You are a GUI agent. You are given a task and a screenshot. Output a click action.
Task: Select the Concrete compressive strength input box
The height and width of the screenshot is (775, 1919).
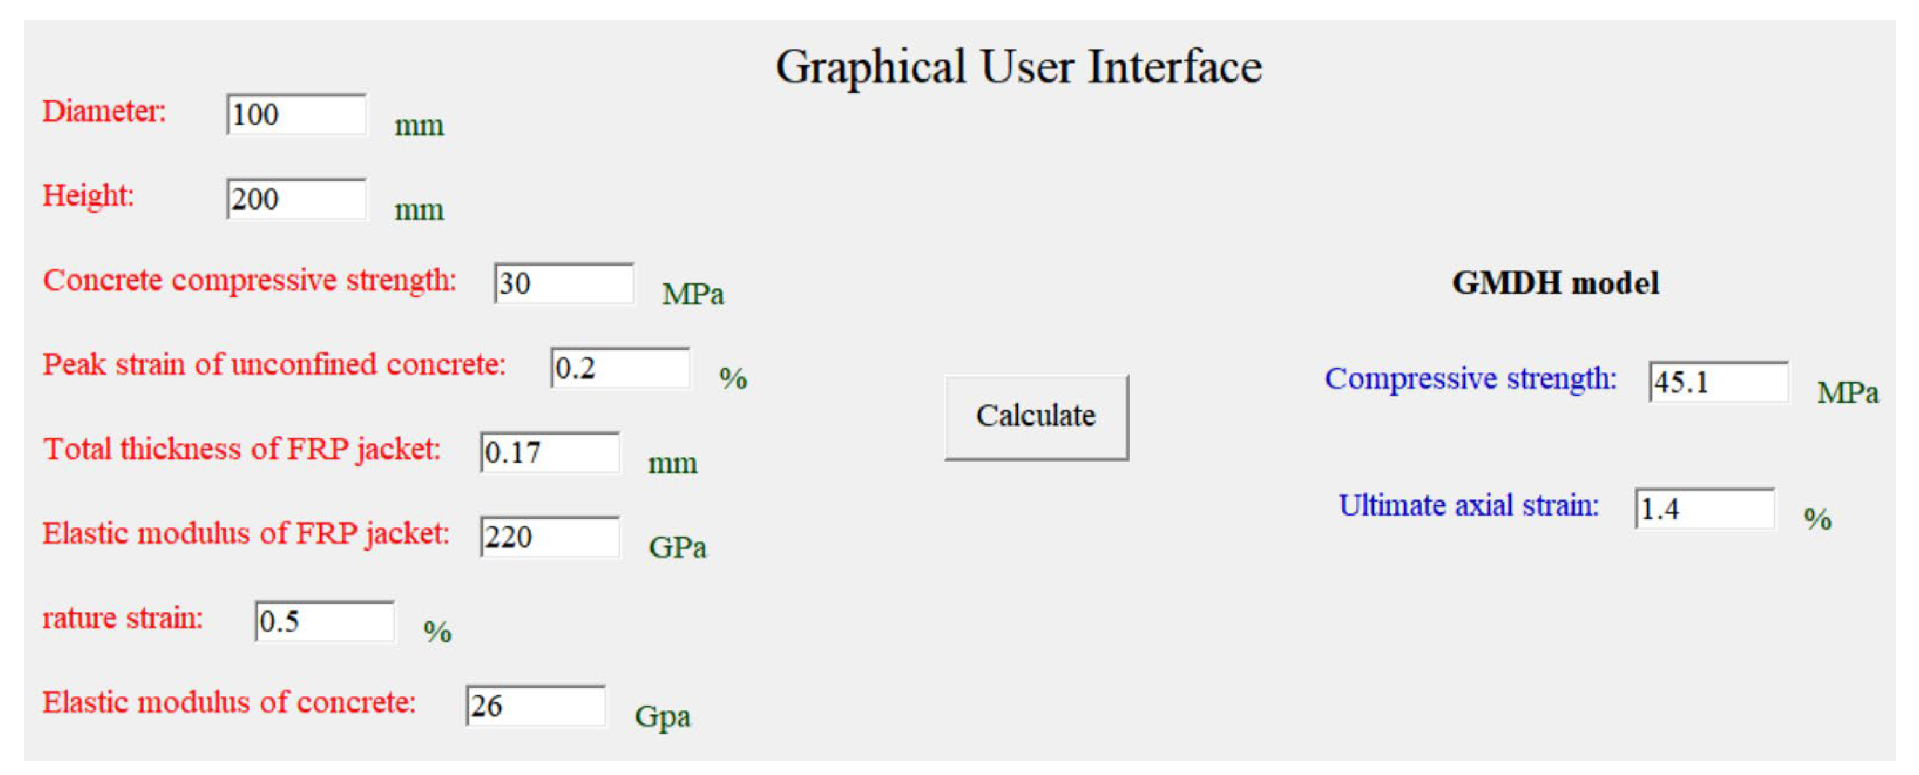(x=563, y=284)
